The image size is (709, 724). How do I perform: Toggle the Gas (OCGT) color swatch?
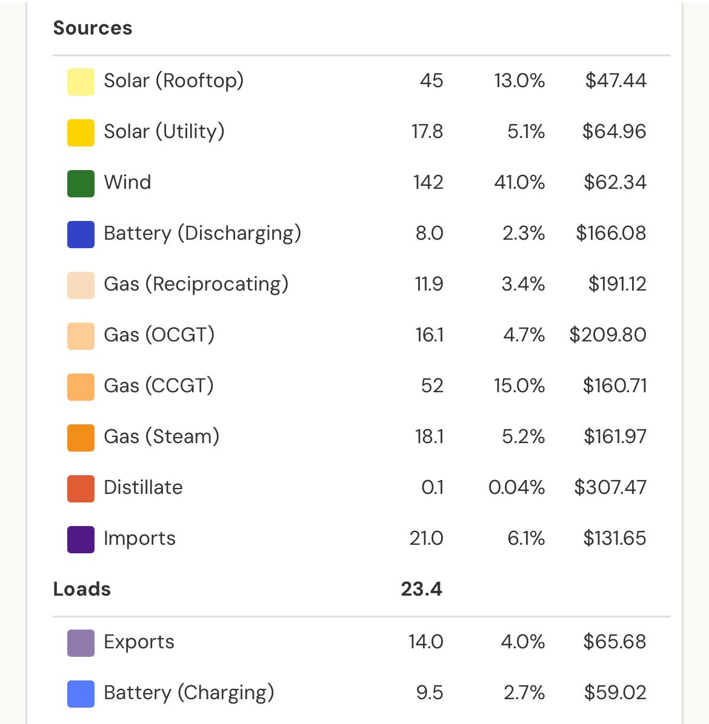[81, 336]
